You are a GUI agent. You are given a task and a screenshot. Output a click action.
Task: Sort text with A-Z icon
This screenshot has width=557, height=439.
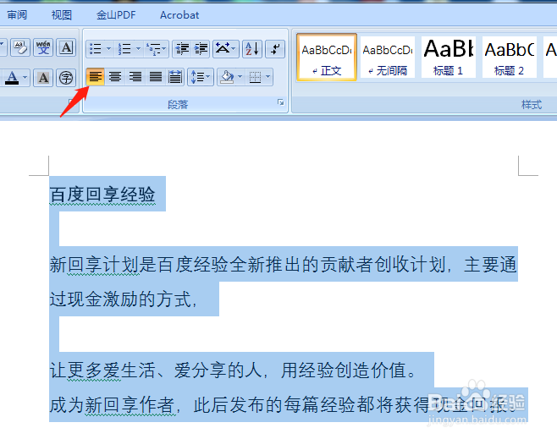point(252,48)
